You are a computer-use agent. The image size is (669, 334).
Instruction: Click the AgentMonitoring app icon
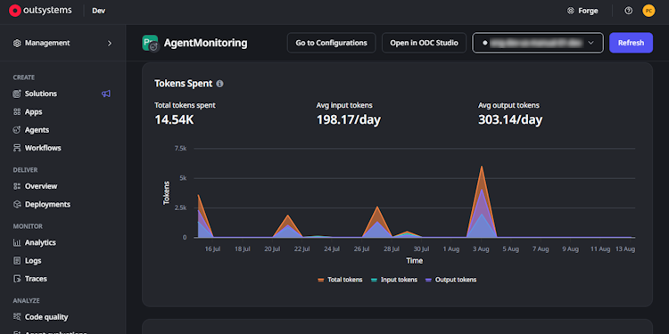tap(150, 43)
